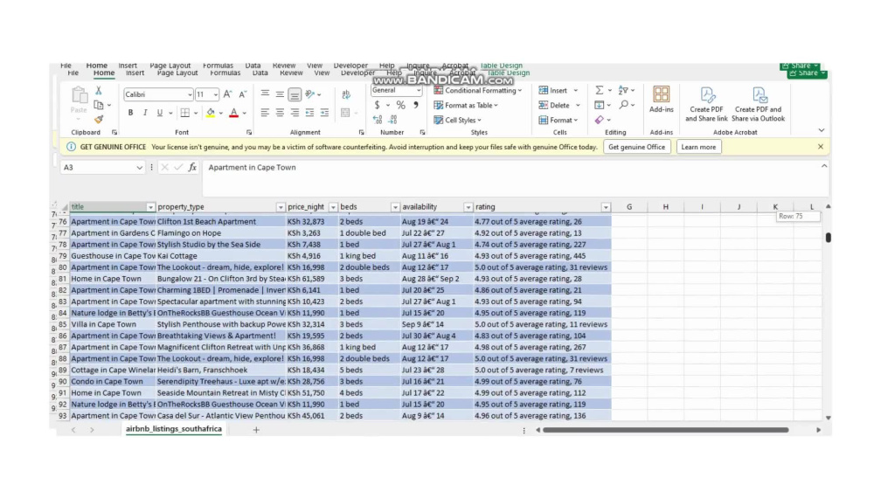Increase indent in Alignment group
Viewport: 874px width, 492px height.
[324, 113]
